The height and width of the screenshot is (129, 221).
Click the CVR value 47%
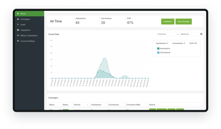click(130, 23)
